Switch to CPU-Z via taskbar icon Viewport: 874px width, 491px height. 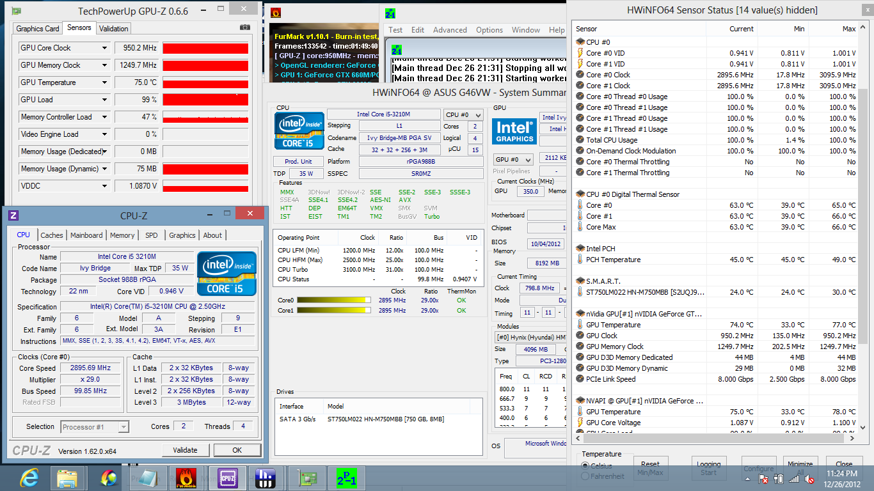pyautogui.click(x=228, y=478)
